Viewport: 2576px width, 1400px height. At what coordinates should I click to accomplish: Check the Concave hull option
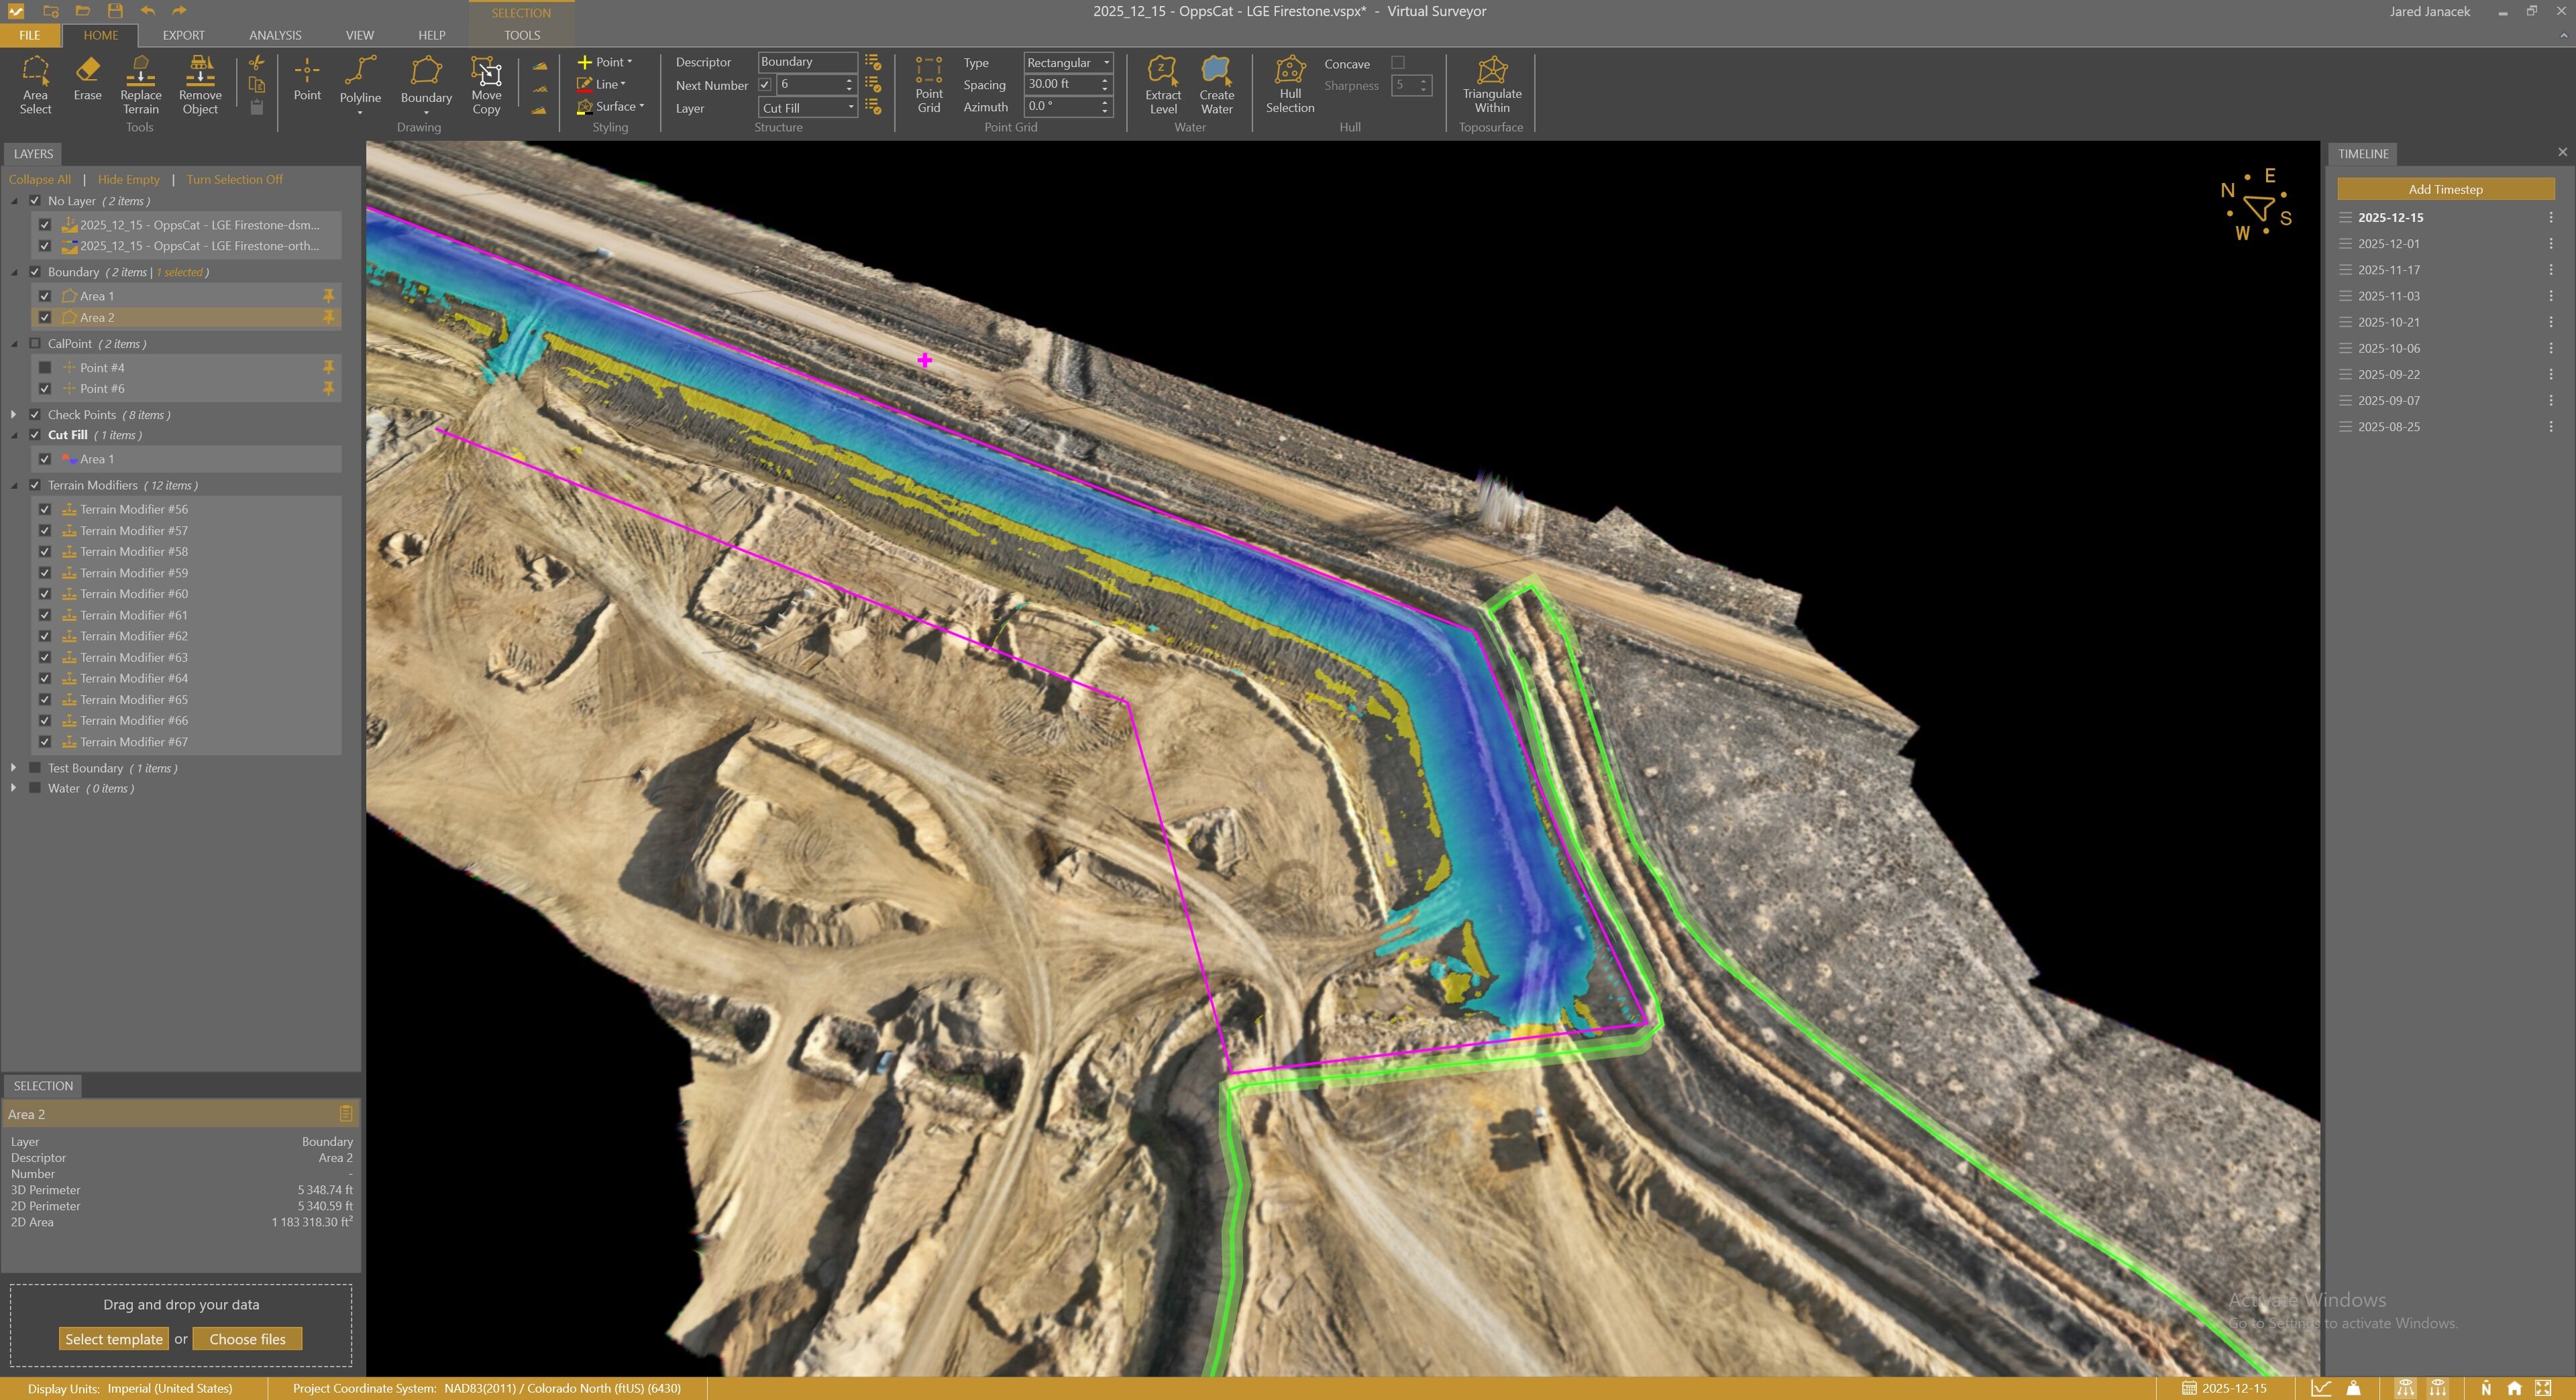pos(1398,63)
